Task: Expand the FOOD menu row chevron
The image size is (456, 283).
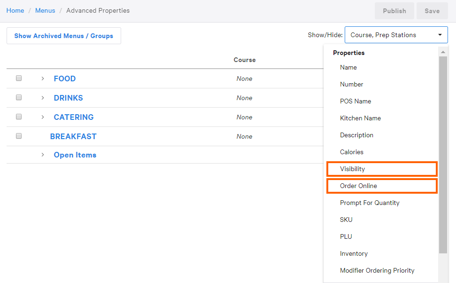Action: (x=43, y=79)
